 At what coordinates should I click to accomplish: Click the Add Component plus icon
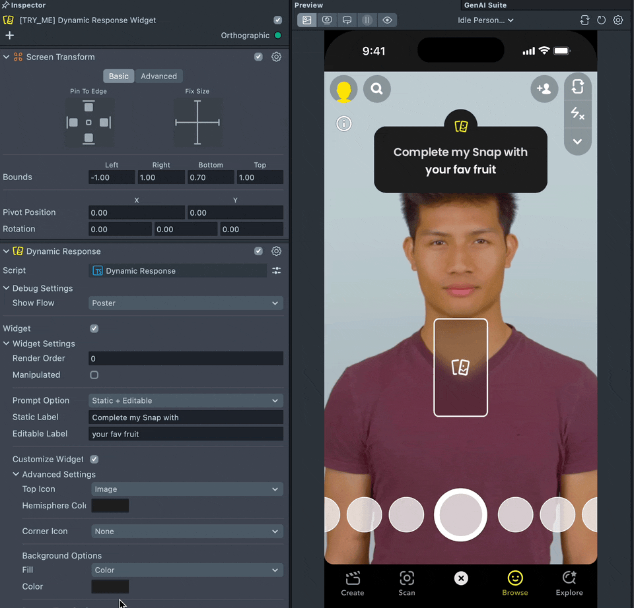(x=9, y=36)
